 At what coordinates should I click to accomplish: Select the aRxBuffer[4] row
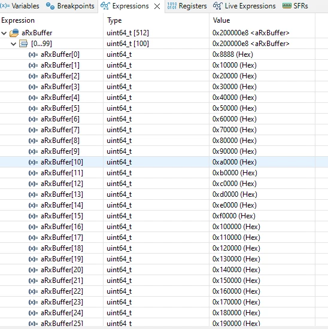pyautogui.click(x=164, y=98)
